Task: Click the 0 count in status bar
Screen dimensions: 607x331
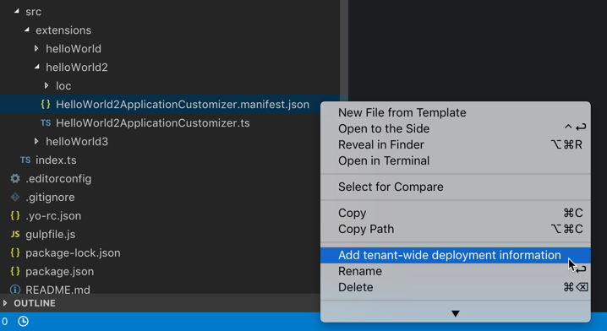Action: [4, 322]
